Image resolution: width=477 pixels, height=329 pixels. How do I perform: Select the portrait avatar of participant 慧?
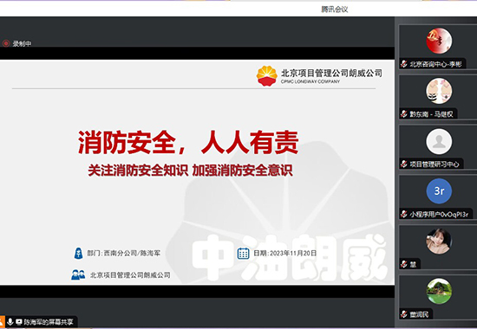pyautogui.click(x=439, y=242)
